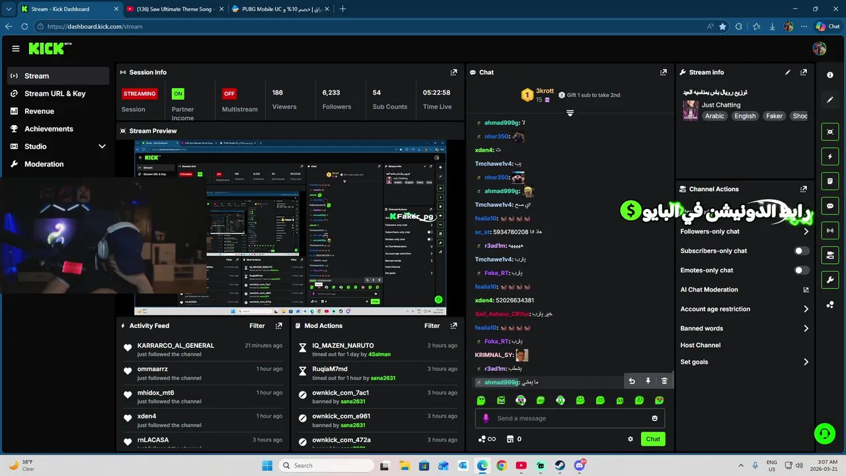The height and width of the screenshot is (476, 846).
Task: Toggle the stream preview widget icon in right rail
Action: [x=830, y=132]
